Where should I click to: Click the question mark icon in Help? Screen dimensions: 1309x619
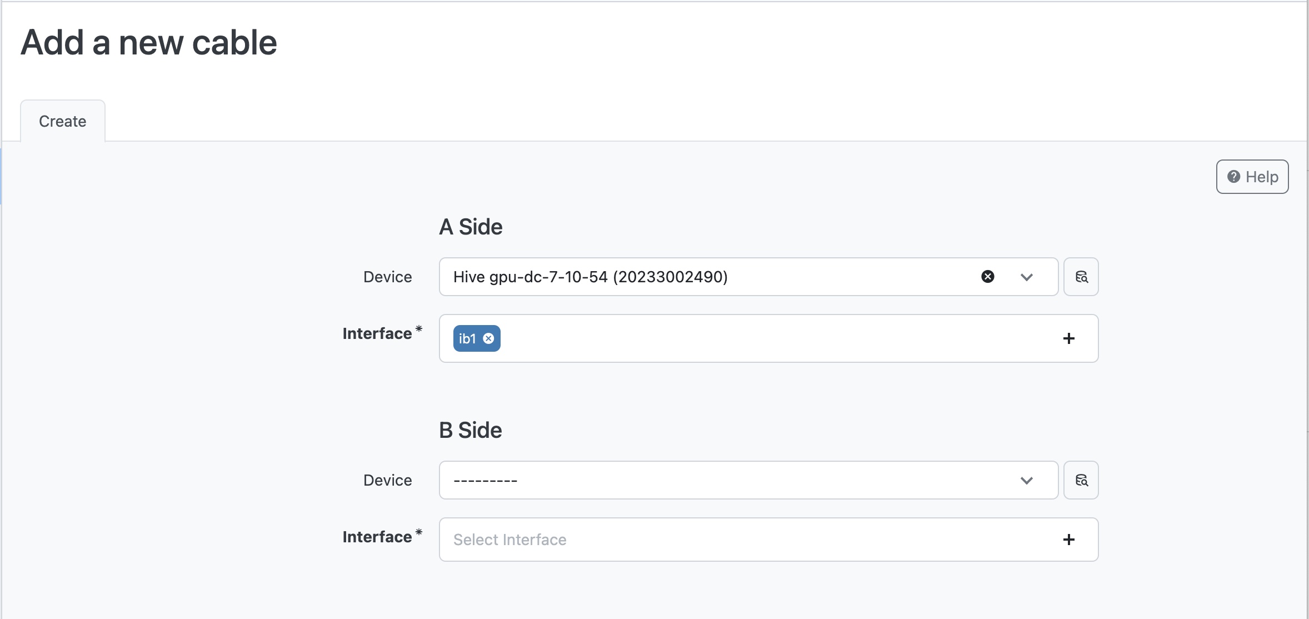click(x=1233, y=177)
